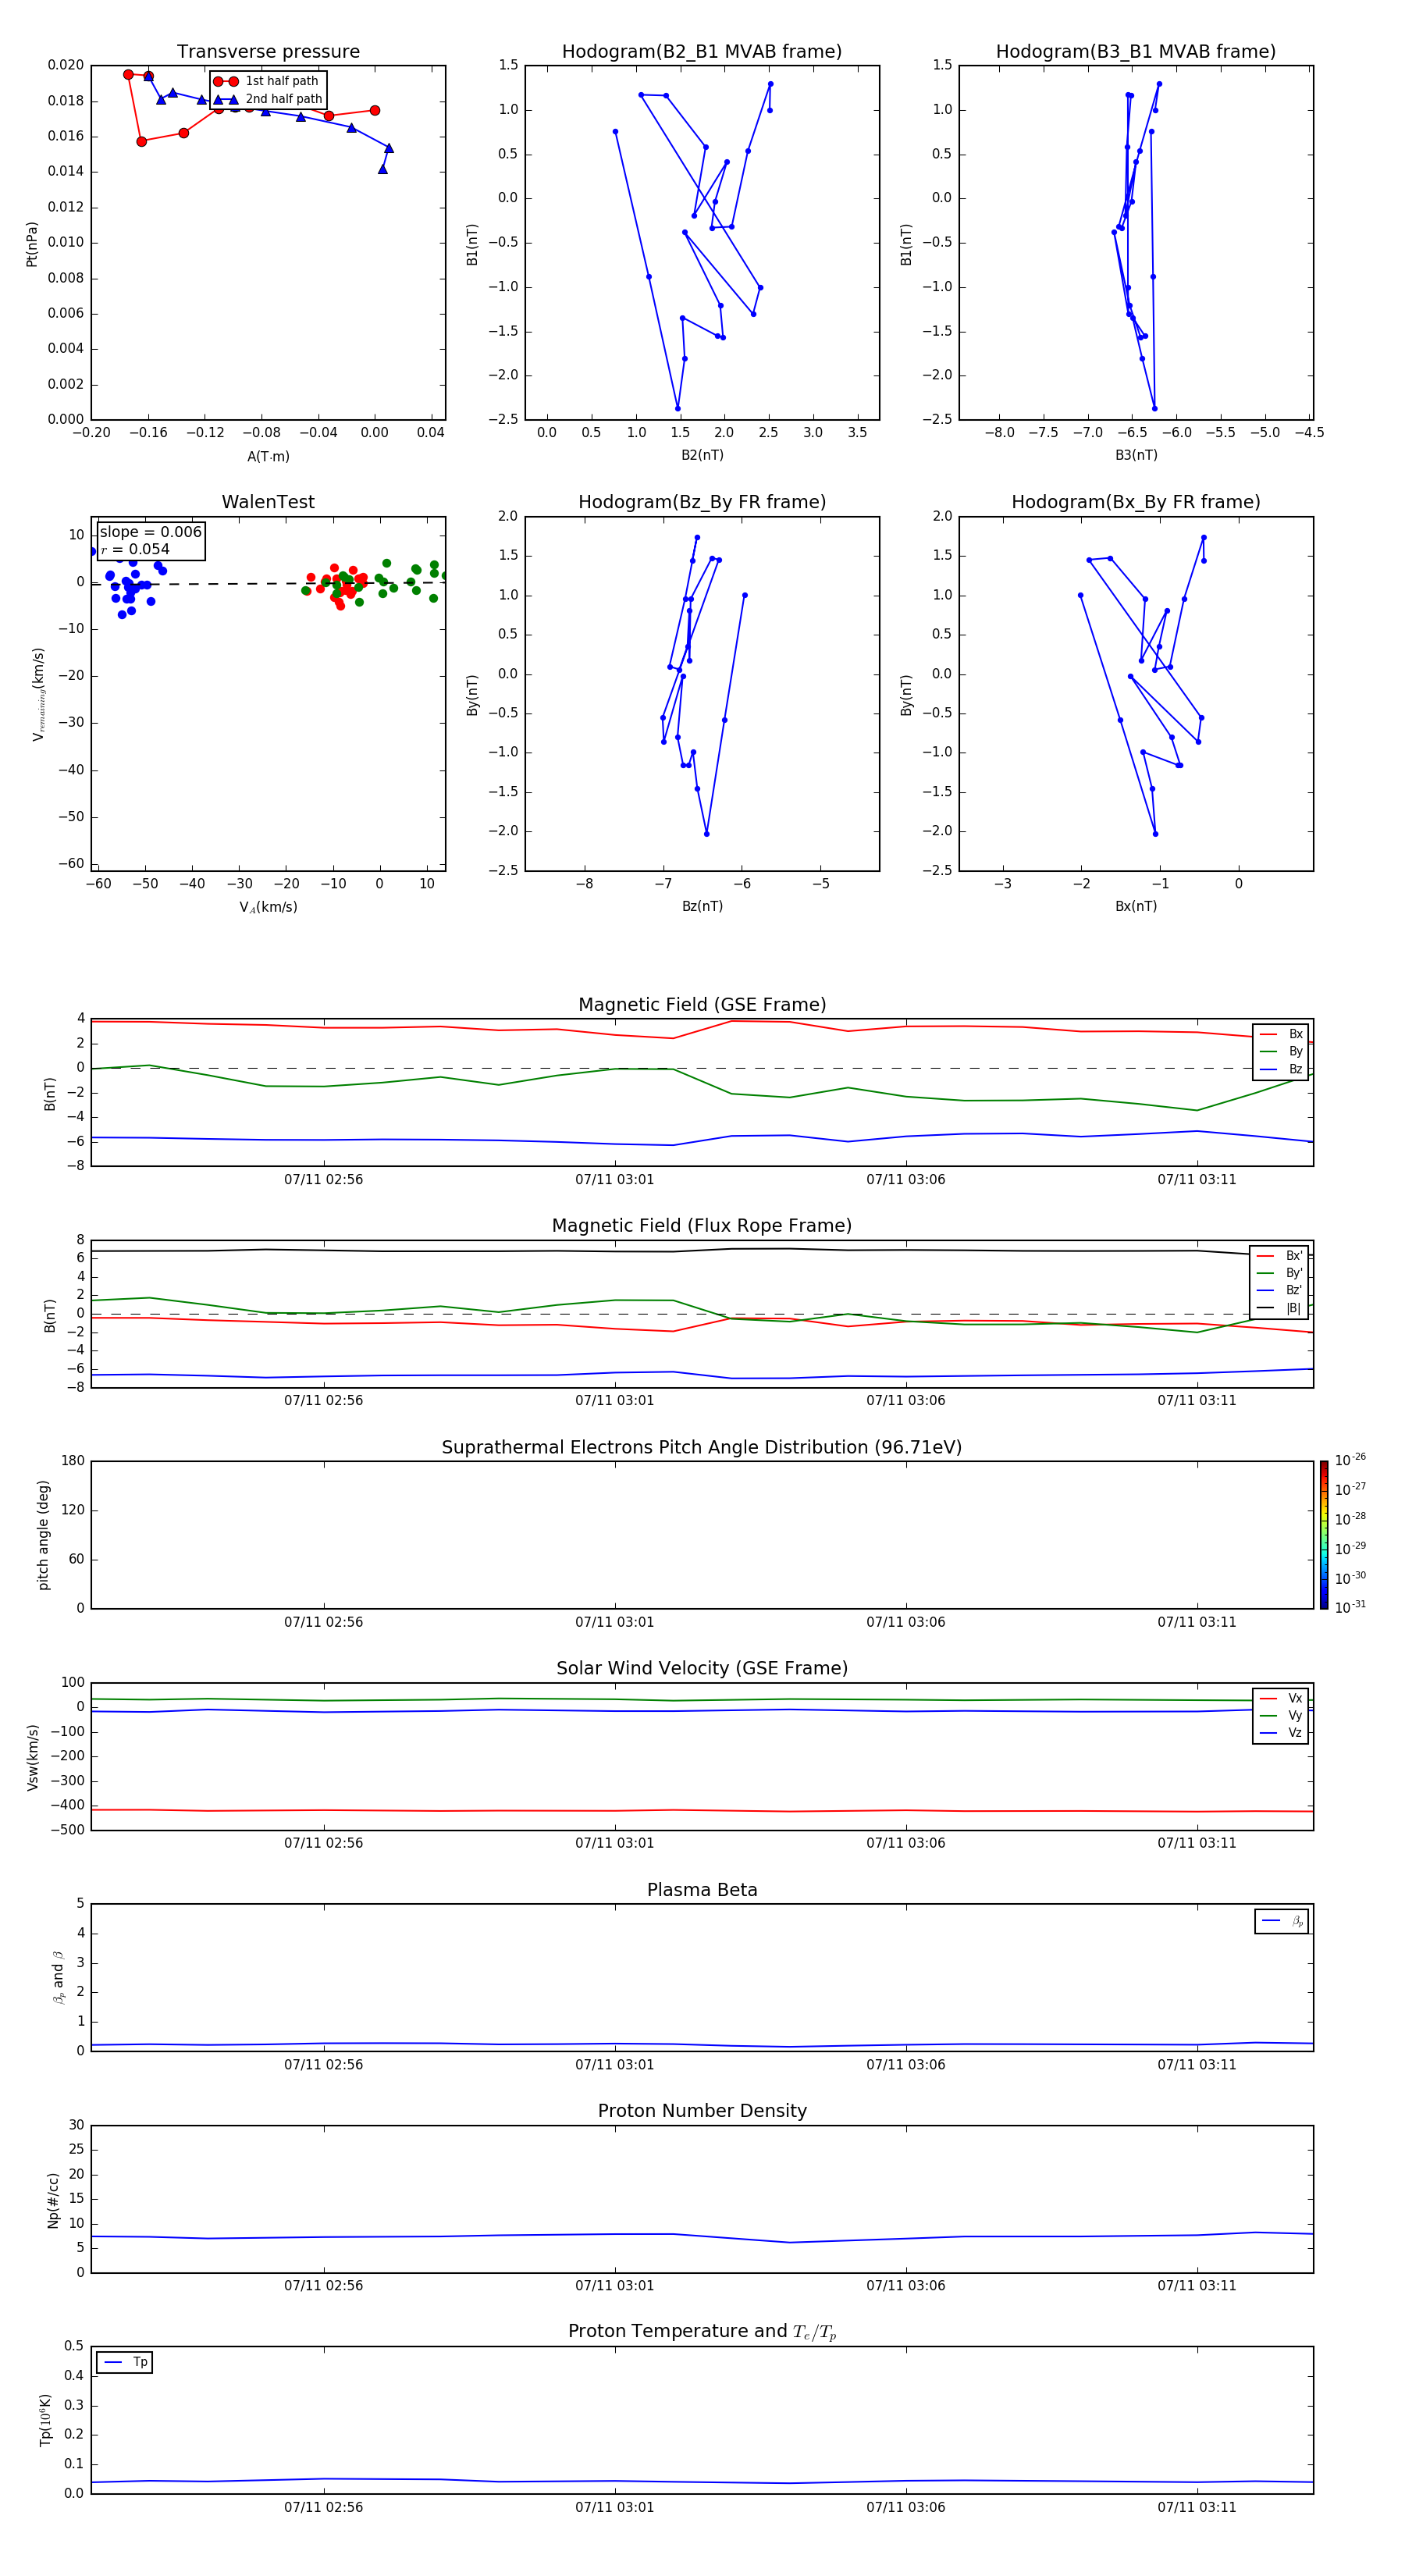
Task: Click the 'A(T·m)' x-axis label
Action: [268, 456]
